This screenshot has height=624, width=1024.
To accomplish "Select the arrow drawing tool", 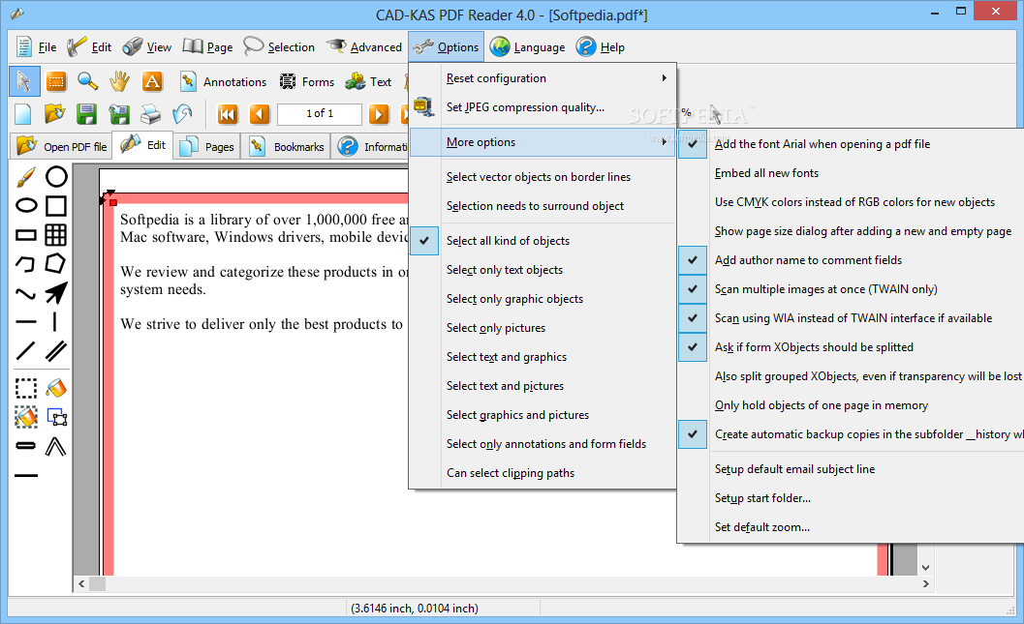I will [56, 293].
